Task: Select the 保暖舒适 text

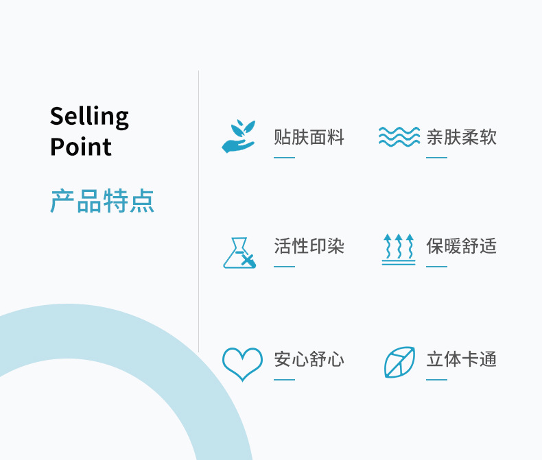Action: (x=461, y=247)
